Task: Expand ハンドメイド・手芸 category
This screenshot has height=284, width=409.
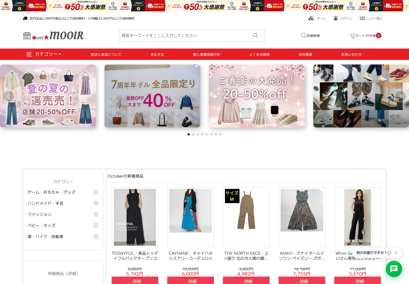Action: click(96, 203)
